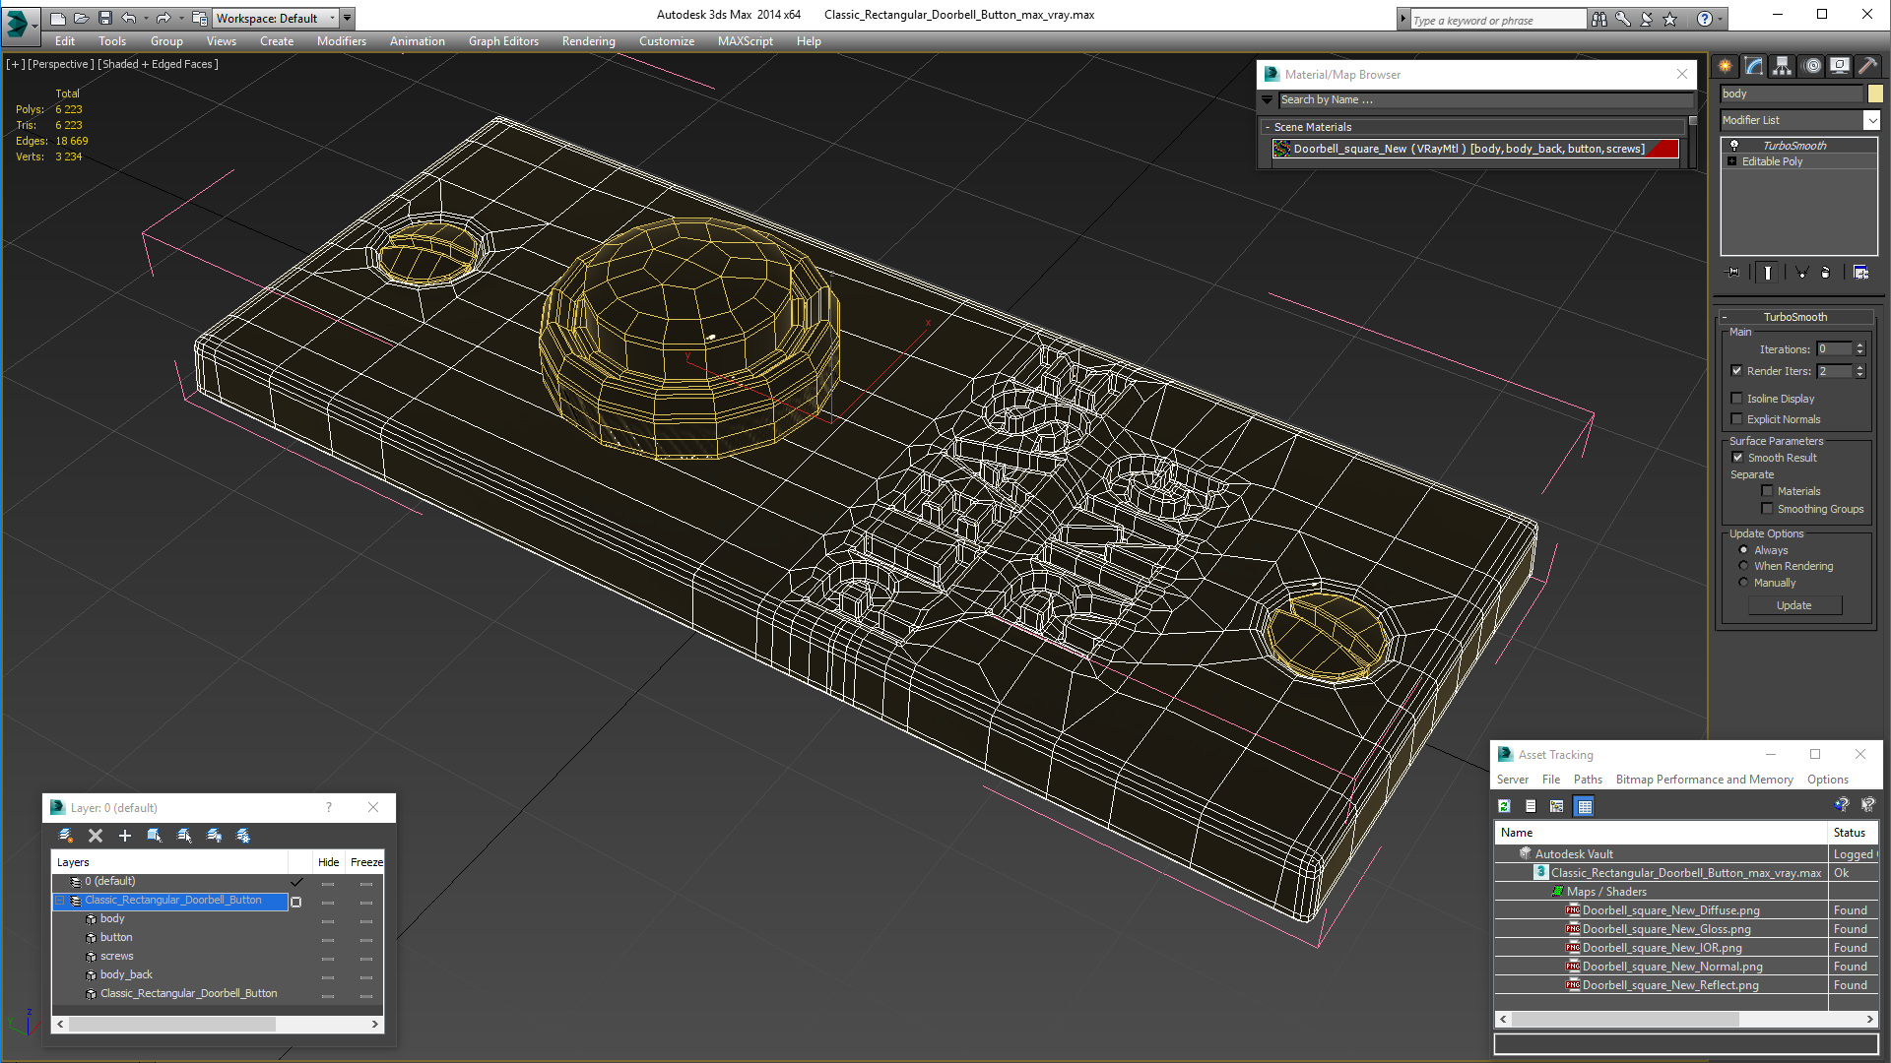Screen dimensions: 1891x1063
Task: Enable the Isoline Display checkbox
Action: point(1737,399)
